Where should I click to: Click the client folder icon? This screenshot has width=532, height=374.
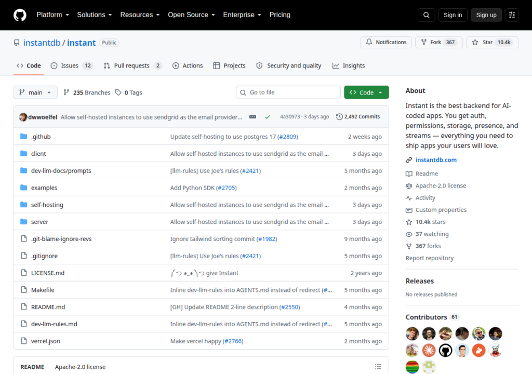[24, 153]
